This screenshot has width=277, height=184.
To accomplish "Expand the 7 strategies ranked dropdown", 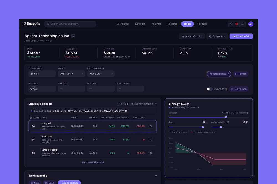I will (x=138, y=104).
